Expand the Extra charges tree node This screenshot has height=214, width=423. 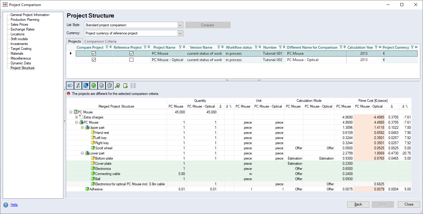pos(77,117)
